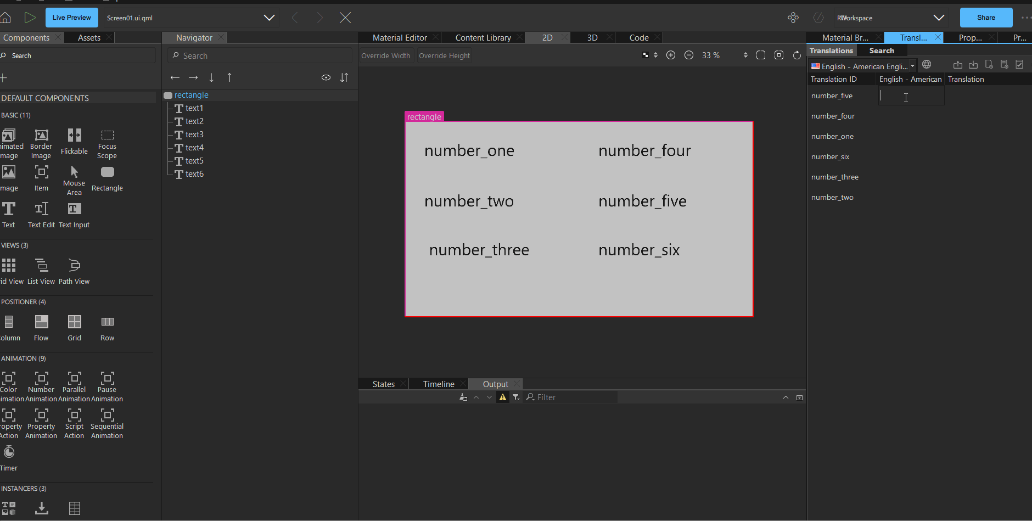Viewport: 1032px width, 521px height.
Task: Open the Workspace dropdown
Action: [939, 18]
